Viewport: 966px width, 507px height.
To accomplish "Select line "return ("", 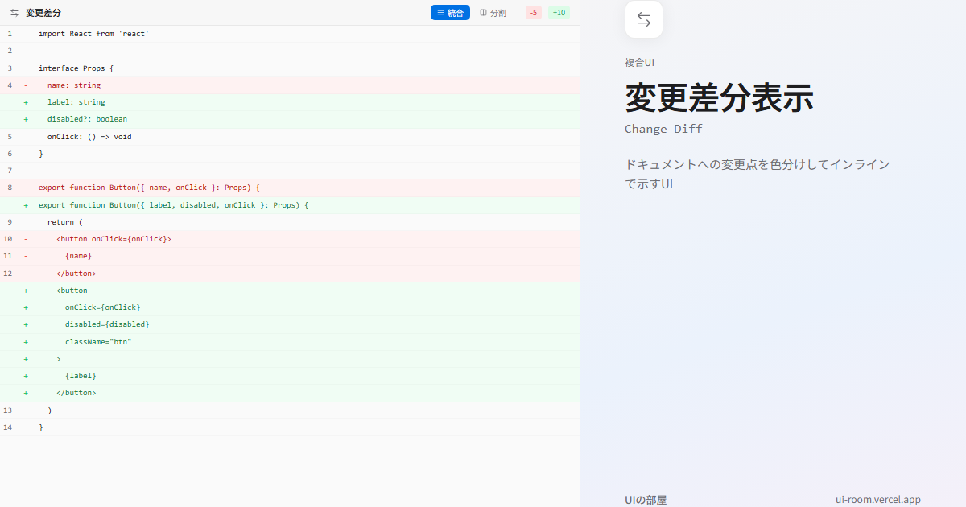I will tap(290, 222).
